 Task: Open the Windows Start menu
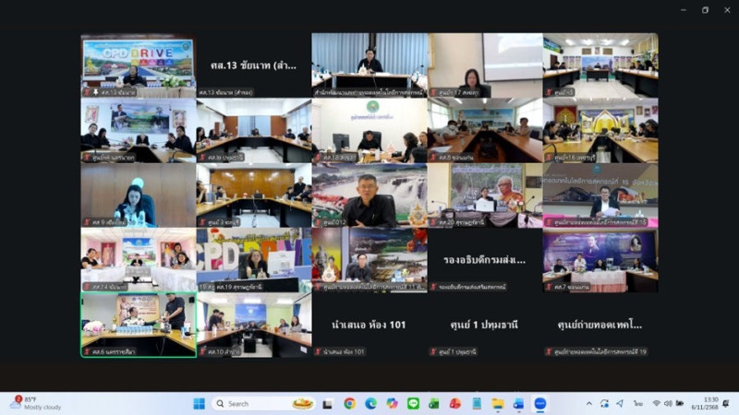tap(199, 404)
